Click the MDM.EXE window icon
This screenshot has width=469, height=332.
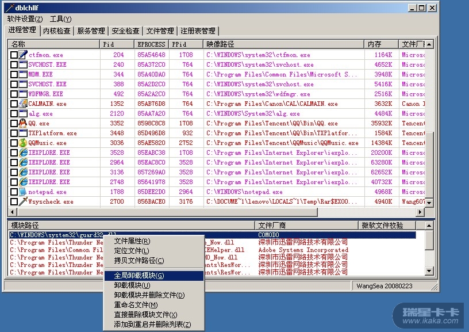pyautogui.click(x=23, y=74)
